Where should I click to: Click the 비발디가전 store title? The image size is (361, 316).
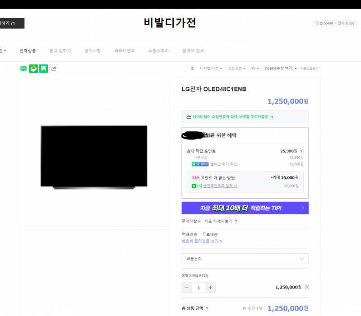(x=170, y=23)
